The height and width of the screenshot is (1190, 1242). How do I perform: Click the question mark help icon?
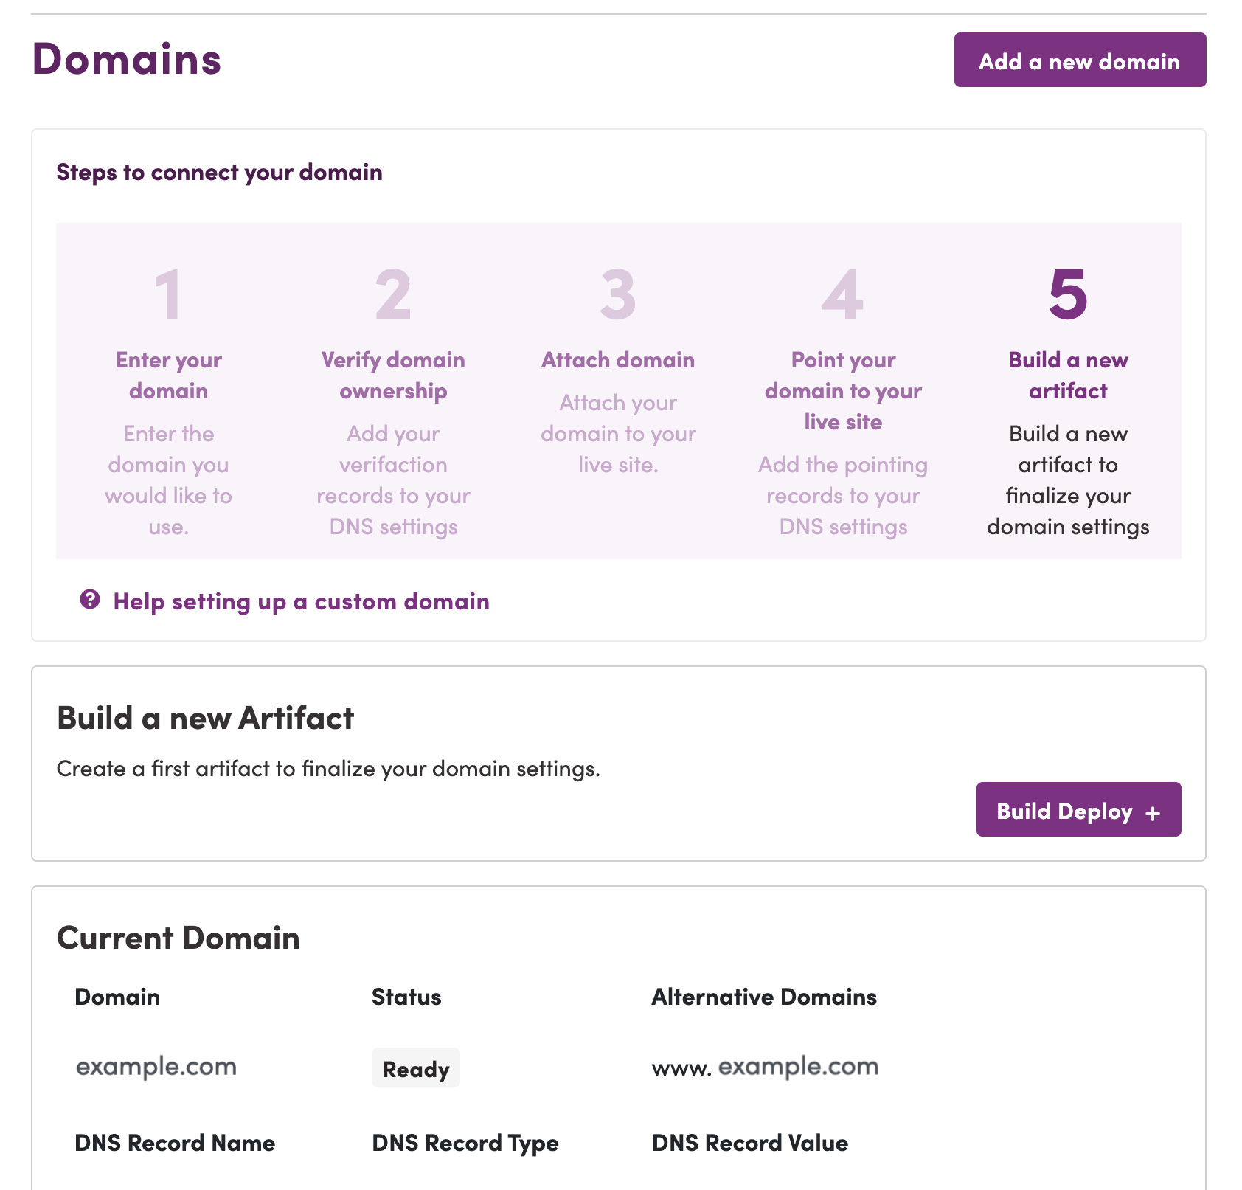pyautogui.click(x=90, y=600)
